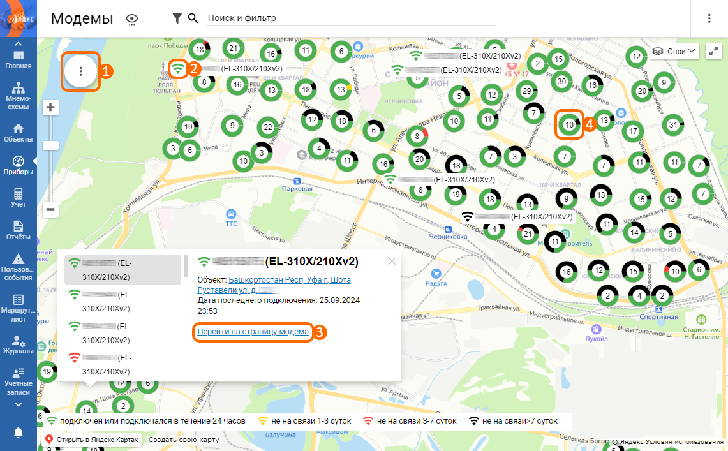Click the red wifi legend icon

tap(368, 421)
